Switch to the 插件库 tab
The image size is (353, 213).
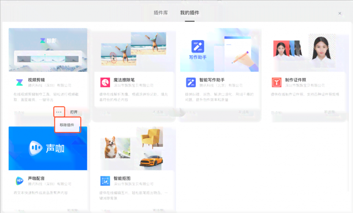161,13
